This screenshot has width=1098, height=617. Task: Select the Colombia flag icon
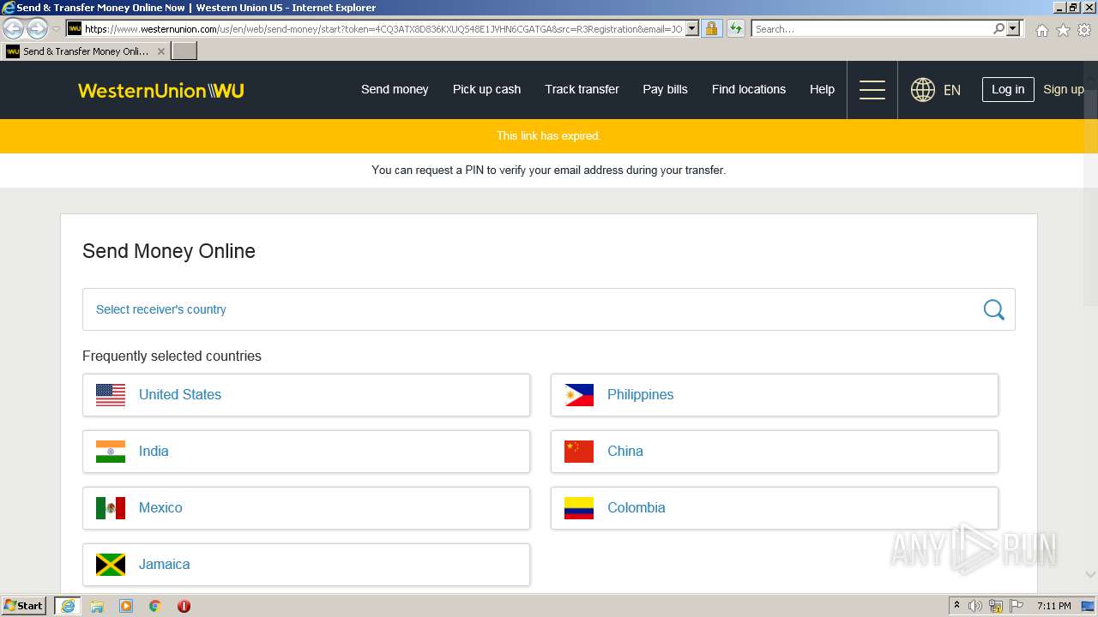579,508
